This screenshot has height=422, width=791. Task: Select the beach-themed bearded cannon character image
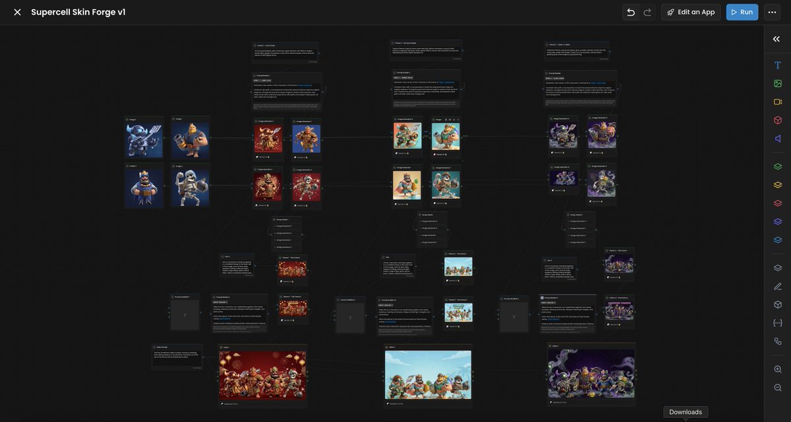[446, 136]
